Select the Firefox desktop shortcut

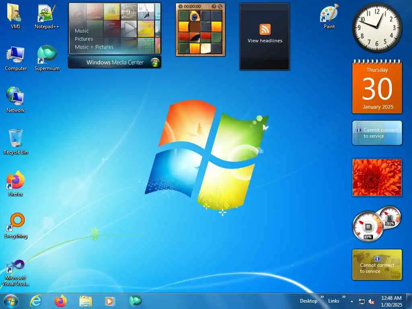15,183
